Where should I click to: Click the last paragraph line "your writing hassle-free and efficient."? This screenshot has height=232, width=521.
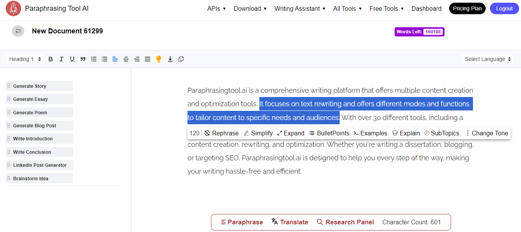click(x=244, y=171)
